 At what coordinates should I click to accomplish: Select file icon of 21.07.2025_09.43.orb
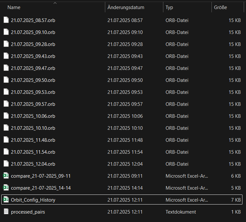[x=6, y=56]
